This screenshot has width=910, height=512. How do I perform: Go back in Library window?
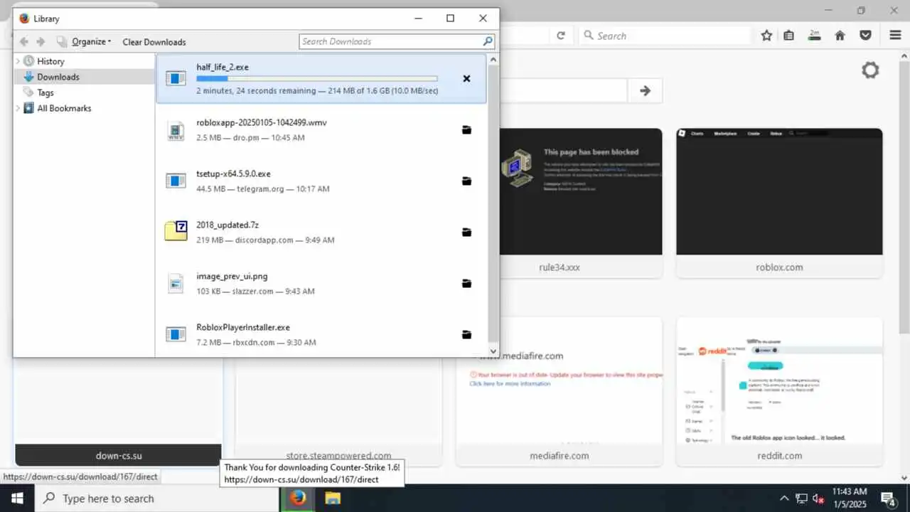[x=24, y=42]
